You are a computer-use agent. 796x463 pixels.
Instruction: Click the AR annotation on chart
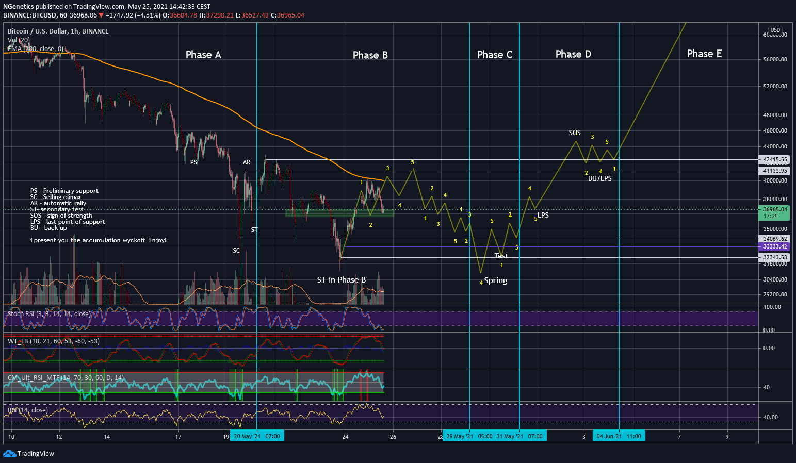tap(247, 162)
